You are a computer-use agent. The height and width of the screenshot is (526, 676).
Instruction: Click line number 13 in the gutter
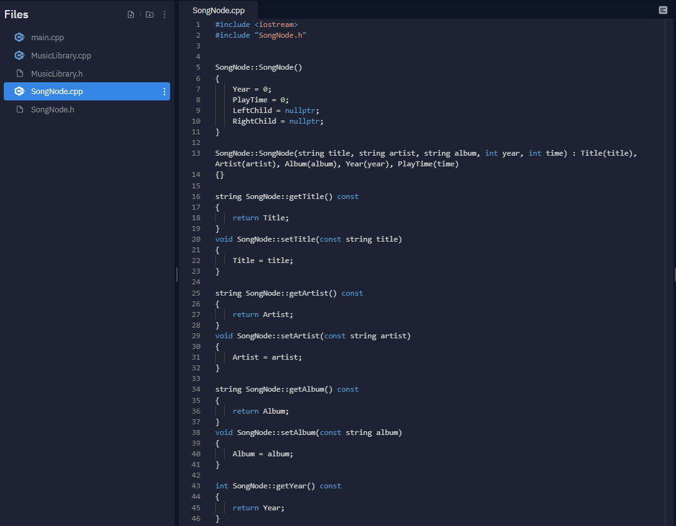click(x=196, y=154)
